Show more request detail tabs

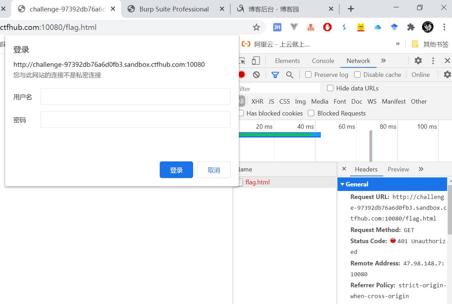pyautogui.click(x=421, y=169)
